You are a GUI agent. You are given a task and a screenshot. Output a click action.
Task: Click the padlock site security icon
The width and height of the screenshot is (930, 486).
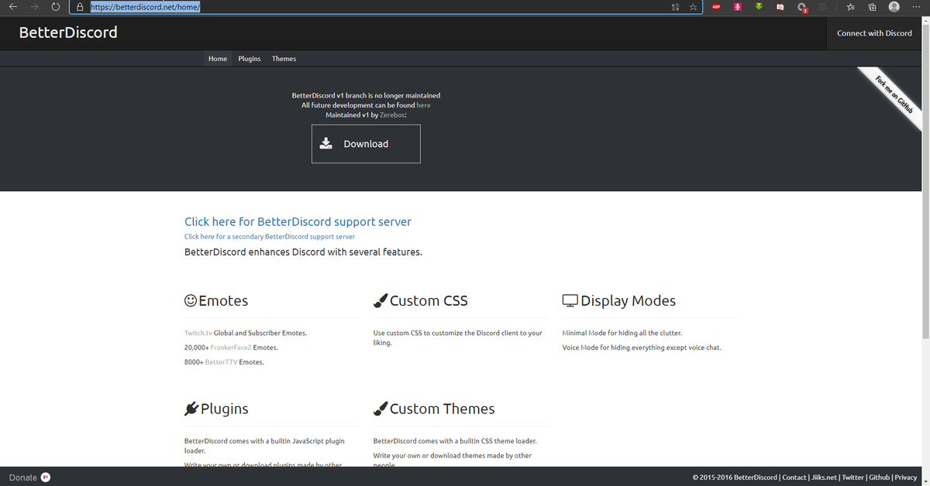[x=80, y=7]
